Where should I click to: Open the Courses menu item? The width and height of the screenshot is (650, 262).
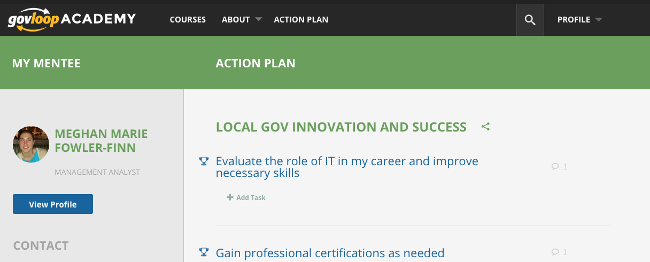[188, 20]
